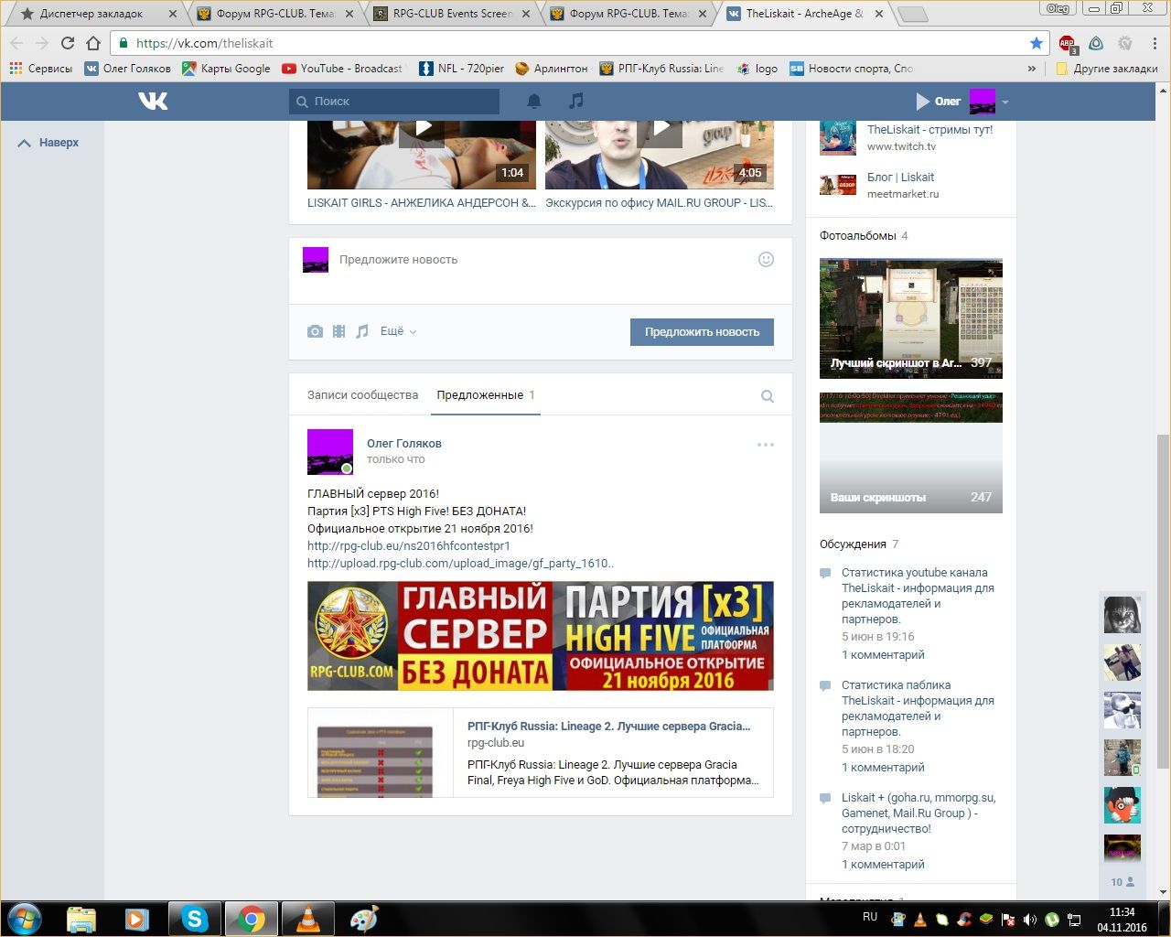Screen dimensions: 1171x937
Task: Attach a video with film icon
Action: pyautogui.click(x=338, y=331)
